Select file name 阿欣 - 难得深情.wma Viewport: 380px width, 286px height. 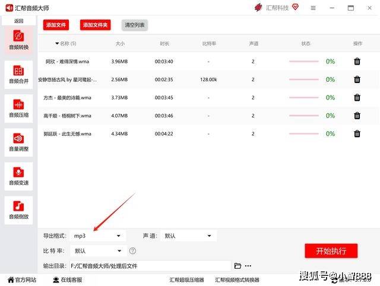click(x=67, y=62)
